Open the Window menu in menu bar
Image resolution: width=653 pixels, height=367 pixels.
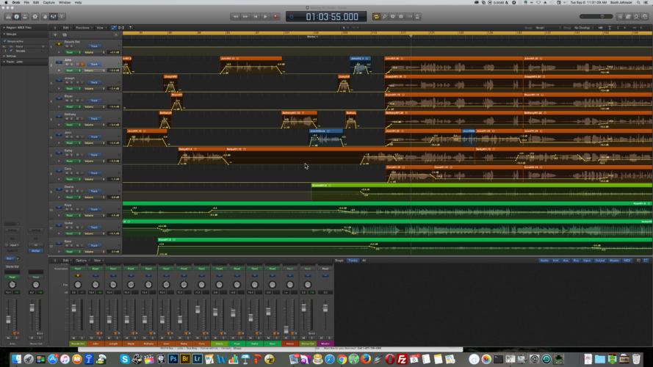[x=65, y=2]
